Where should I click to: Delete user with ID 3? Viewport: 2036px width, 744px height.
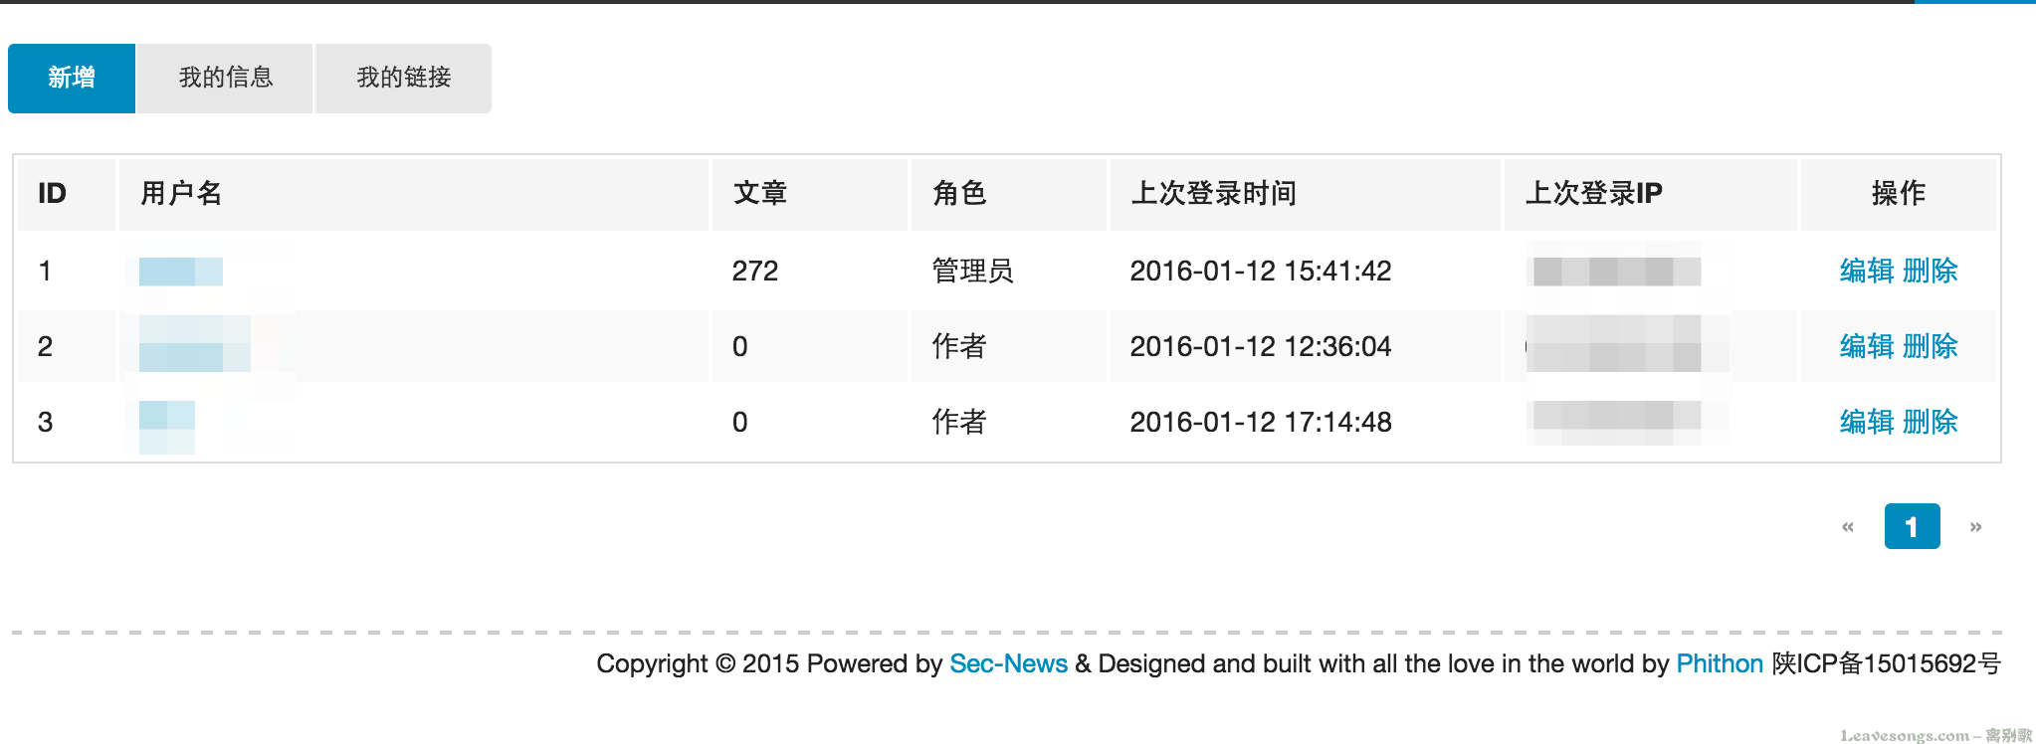tap(1931, 422)
